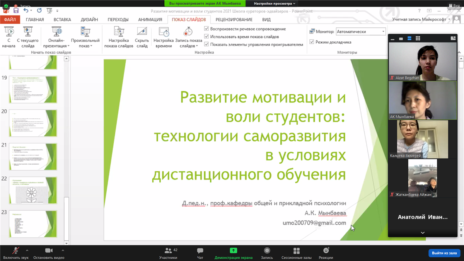Click 'Настройка времени' rehearse timings icon
The width and height of the screenshot is (464, 261).
click(164, 32)
